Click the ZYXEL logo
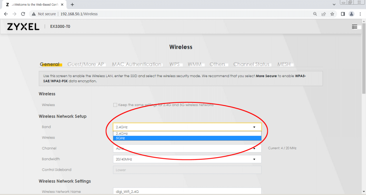Image resolution: width=366 pixels, height=195 pixels. pos(23,27)
